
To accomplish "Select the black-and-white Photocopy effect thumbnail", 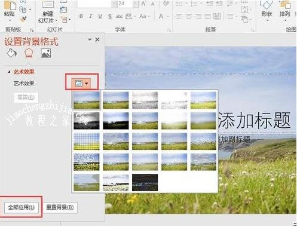I will click(115, 182).
